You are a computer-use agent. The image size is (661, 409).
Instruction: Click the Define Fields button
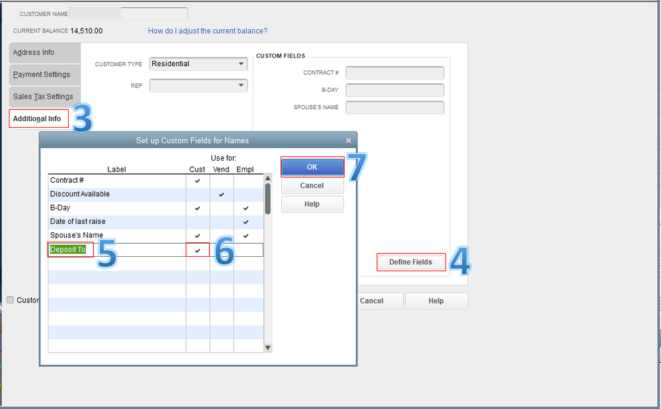coord(411,262)
